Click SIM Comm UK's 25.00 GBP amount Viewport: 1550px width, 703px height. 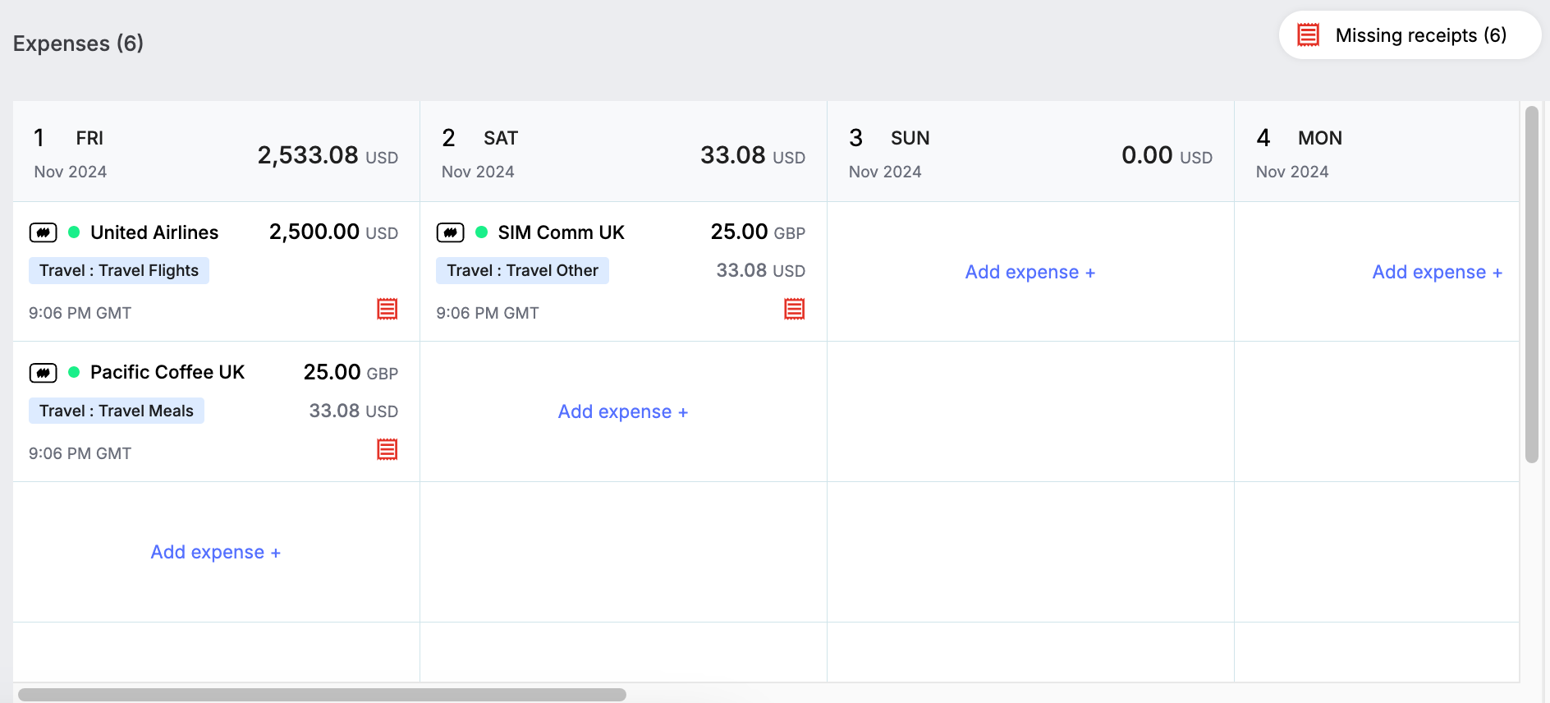point(758,232)
